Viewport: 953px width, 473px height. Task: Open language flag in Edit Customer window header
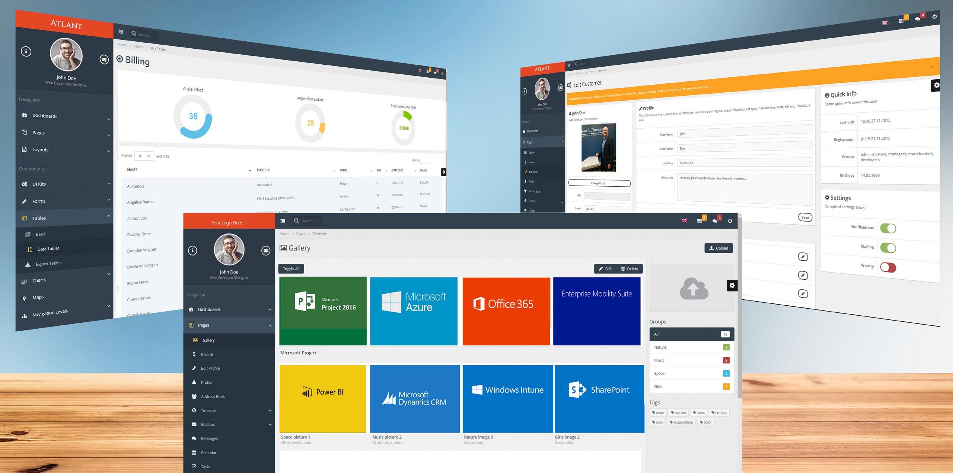tap(885, 23)
